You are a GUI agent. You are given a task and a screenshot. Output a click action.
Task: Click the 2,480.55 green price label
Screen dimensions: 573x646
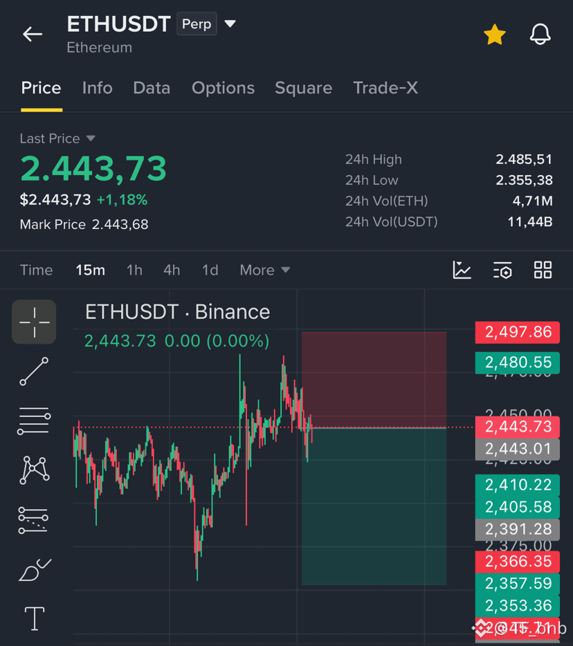[x=518, y=362]
